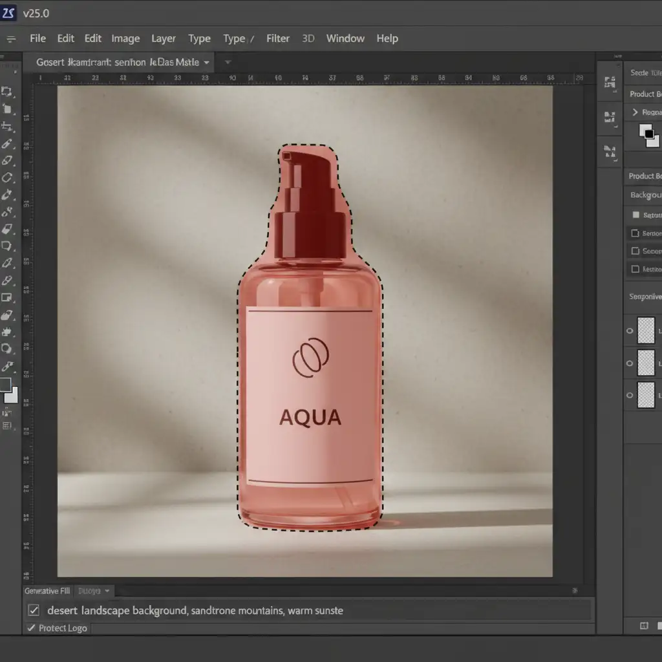This screenshot has width=662, height=662.
Task: Click the hamburger menu icon left of File
Action: pyautogui.click(x=11, y=39)
